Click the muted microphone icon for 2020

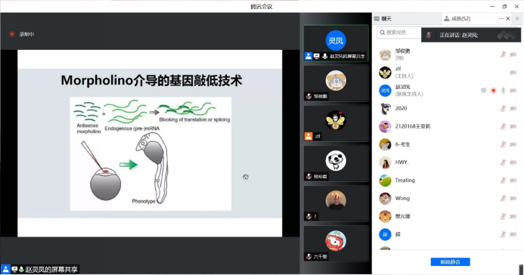(x=503, y=109)
